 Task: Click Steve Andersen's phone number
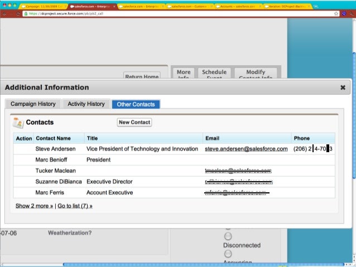coord(313,149)
